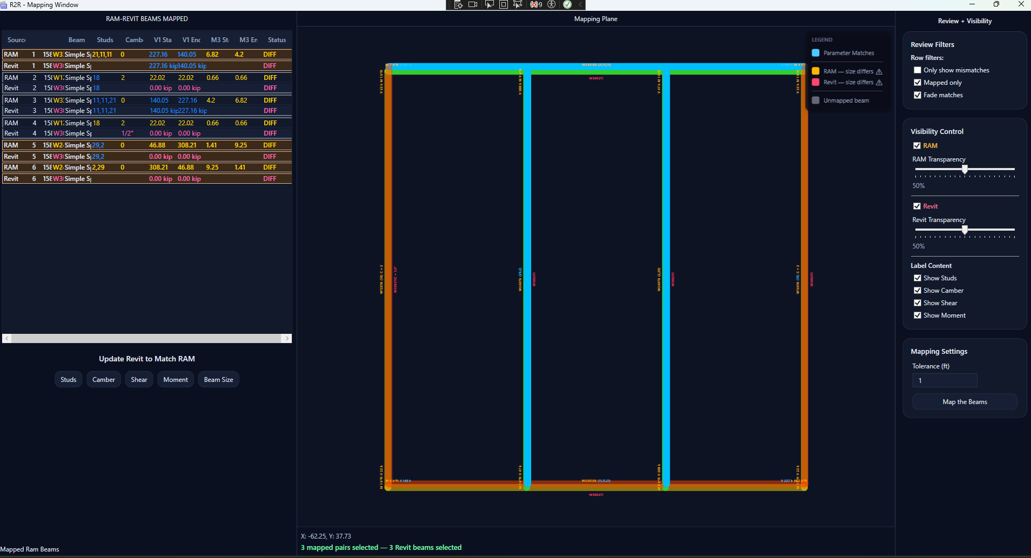1031x558 pixels.
Task: Toggle display layout adorners square icon
Action: pos(503,4)
